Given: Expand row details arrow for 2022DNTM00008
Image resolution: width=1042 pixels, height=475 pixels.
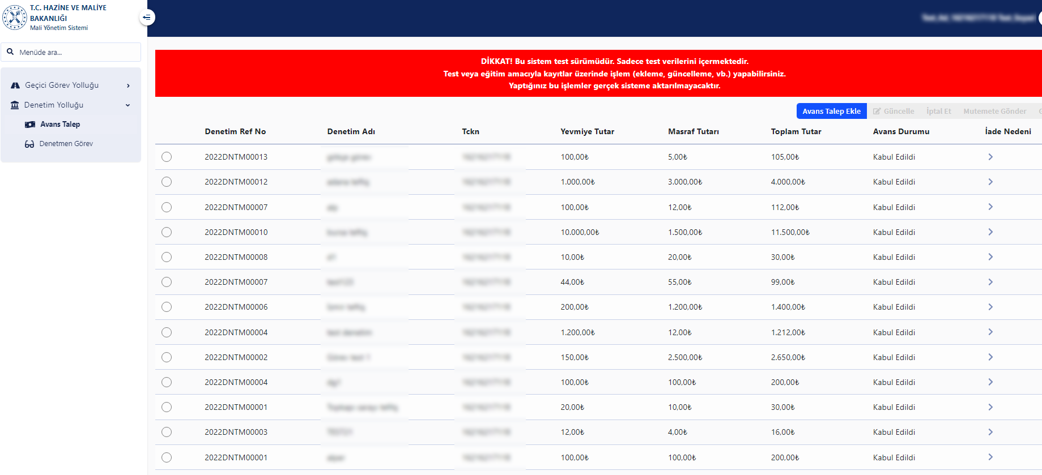Looking at the screenshot, I should tap(990, 257).
